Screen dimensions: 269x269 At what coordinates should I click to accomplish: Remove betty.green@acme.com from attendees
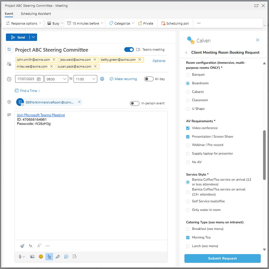click(x=140, y=60)
